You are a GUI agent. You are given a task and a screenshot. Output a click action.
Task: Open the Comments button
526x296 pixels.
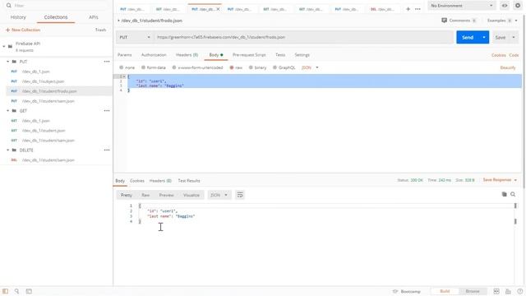click(459, 21)
